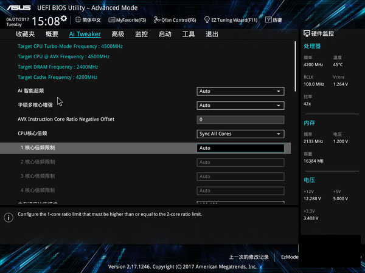Viewport: 365px width, 273px height.
Task: Click the 15:08 clock display
Action: tap(46, 21)
